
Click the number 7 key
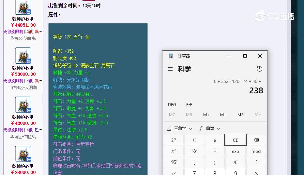coord(194,172)
